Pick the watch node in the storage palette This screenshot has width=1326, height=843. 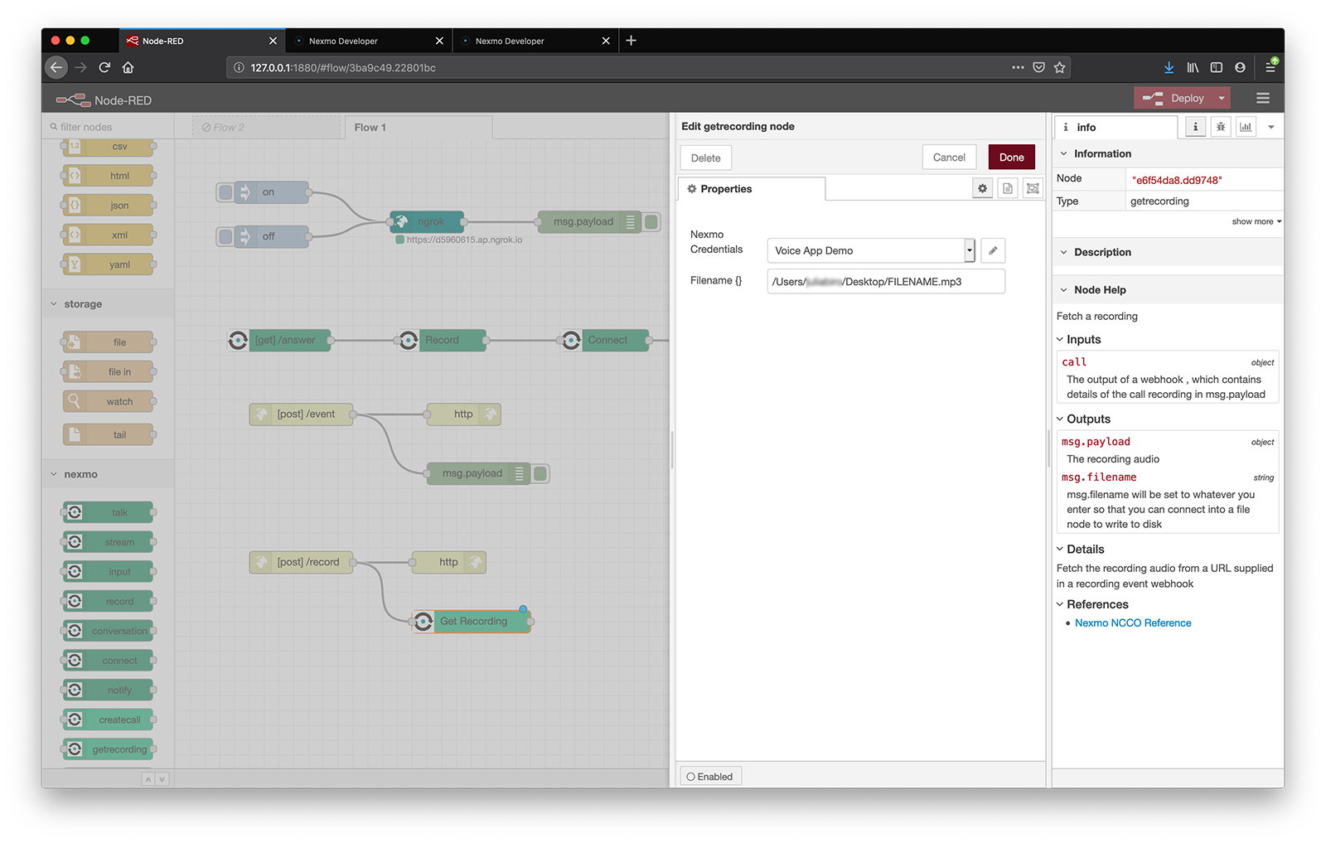coord(109,401)
